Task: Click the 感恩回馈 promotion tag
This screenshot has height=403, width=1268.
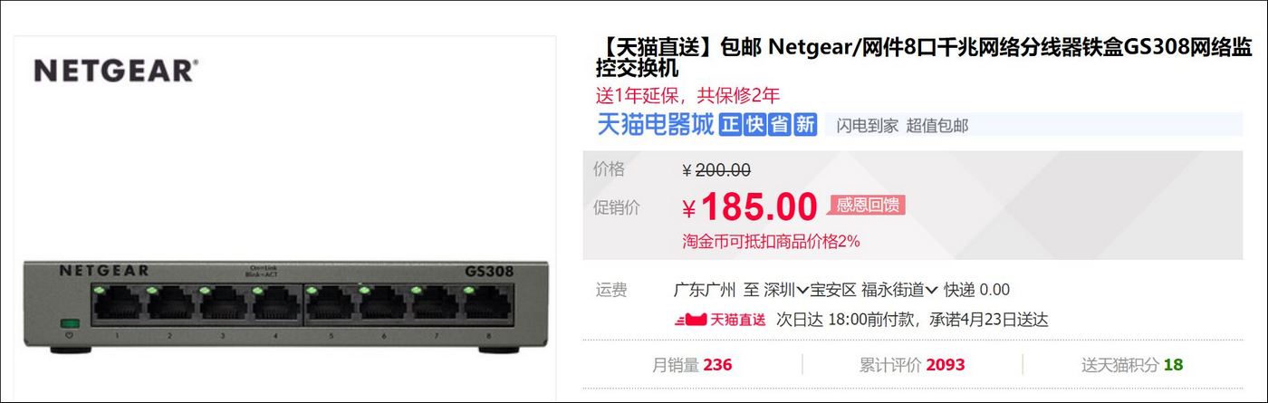Action: (x=868, y=206)
